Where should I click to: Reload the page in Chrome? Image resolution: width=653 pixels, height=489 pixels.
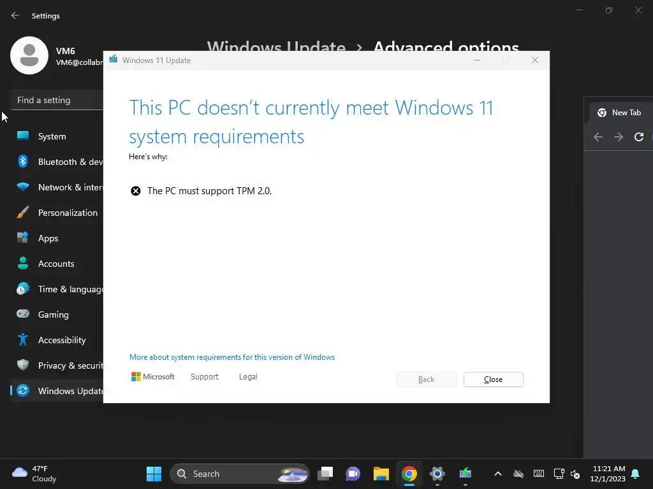(x=639, y=137)
